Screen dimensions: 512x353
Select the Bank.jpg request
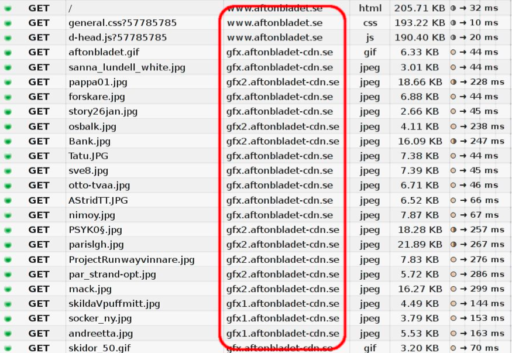click(x=90, y=142)
